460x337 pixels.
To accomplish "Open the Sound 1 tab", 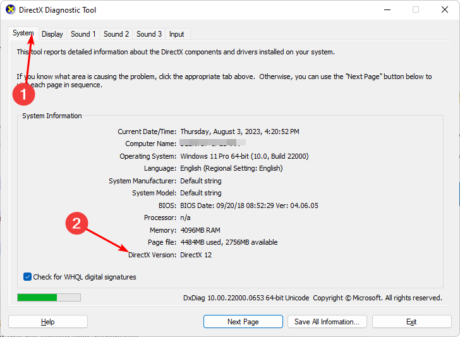I will (x=83, y=34).
